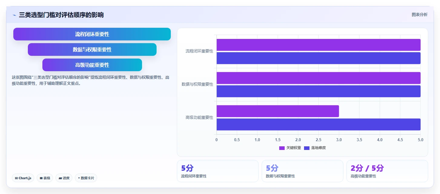Click the 进度 tag chip
Image resolution: width=440 pixels, height=194 pixels.
tap(64, 178)
